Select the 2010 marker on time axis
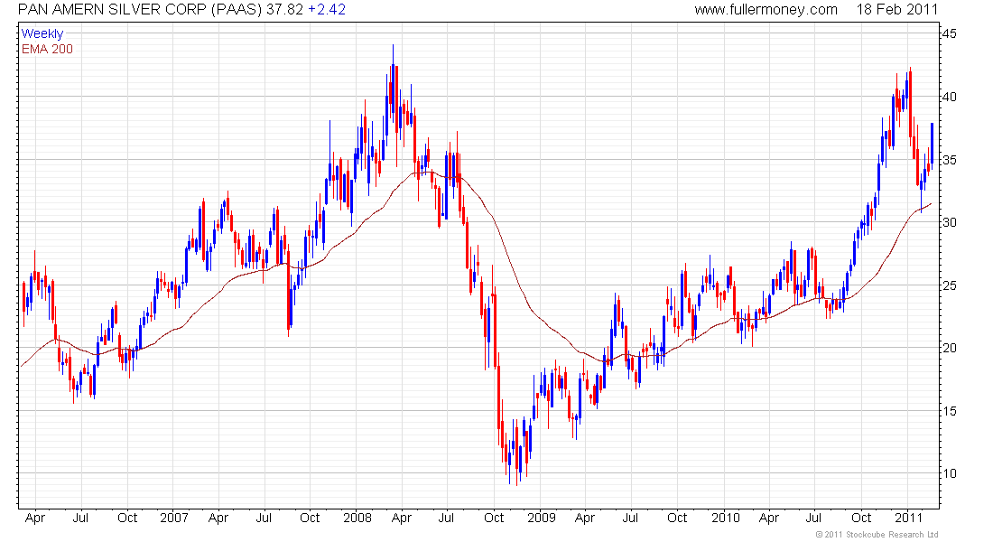This screenshot has height=542, width=993. tap(725, 519)
